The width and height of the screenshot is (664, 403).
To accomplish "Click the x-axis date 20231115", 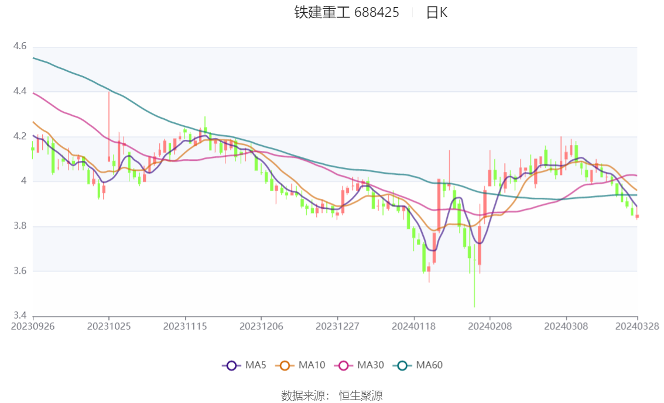I will coord(185,326).
